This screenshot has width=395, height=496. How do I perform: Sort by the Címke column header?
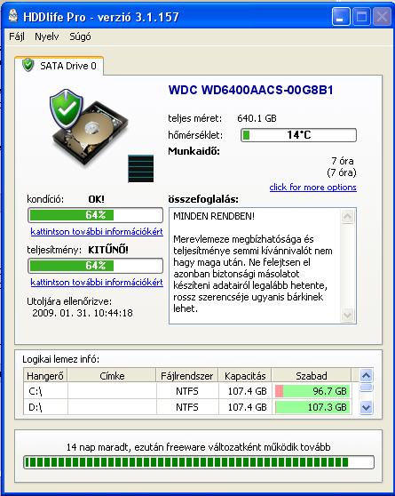click(112, 376)
